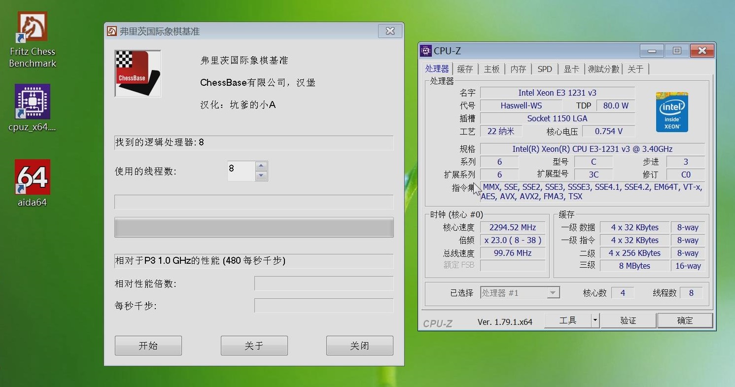The height and width of the screenshot is (387, 735).
Task: Open the 关于 button in the benchmark window
Action: click(254, 346)
